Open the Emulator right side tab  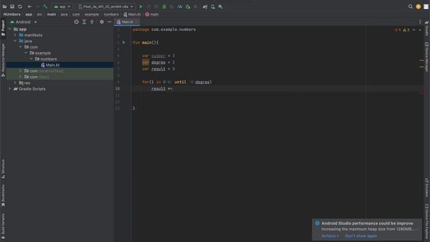pyautogui.click(x=427, y=188)
